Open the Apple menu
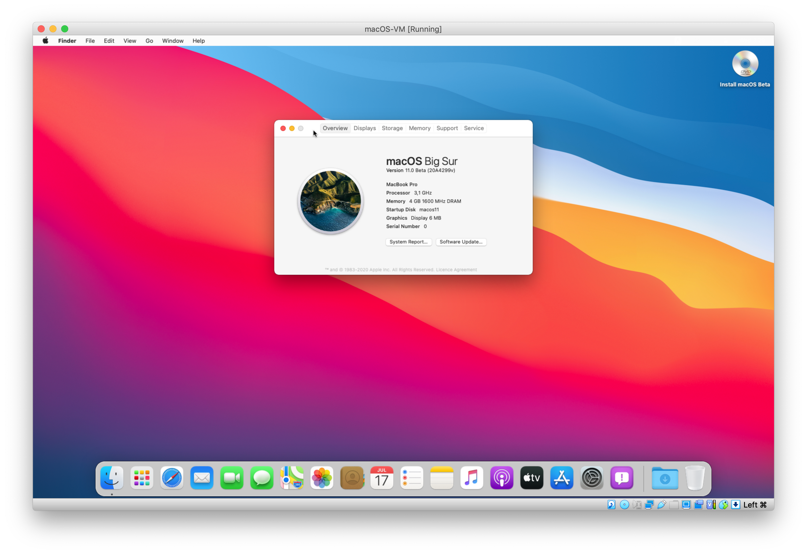Image resolution: width=807 pixels, height=554 pixels. click(46, 41)
